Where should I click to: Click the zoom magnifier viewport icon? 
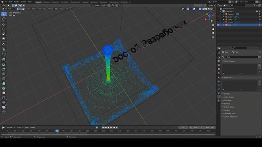[x=213, y=25]
